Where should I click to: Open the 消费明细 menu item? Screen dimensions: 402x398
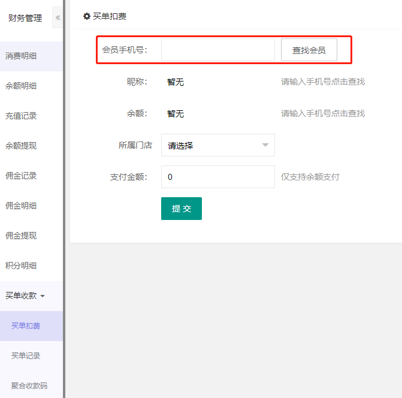click(22, 56)
